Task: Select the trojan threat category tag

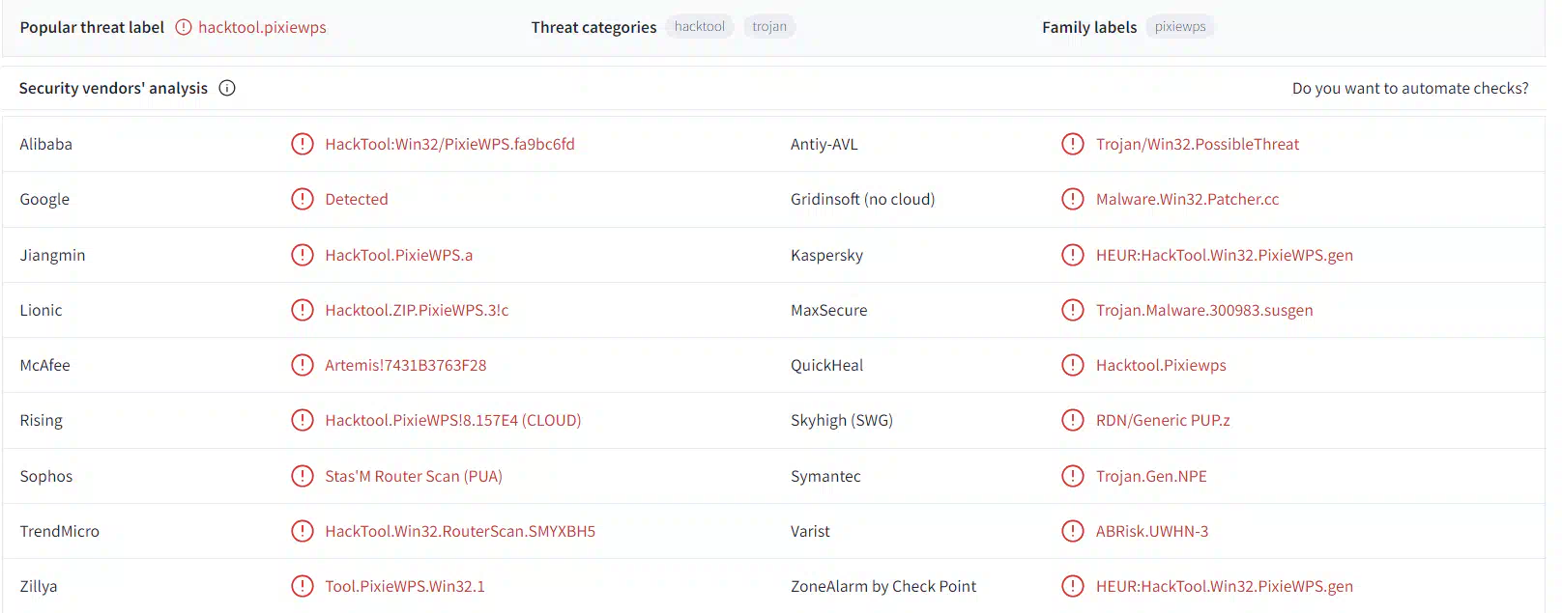Action: (769, 27)
